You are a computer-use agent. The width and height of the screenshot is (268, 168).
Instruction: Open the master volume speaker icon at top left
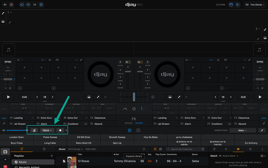[x=5, y=5]
